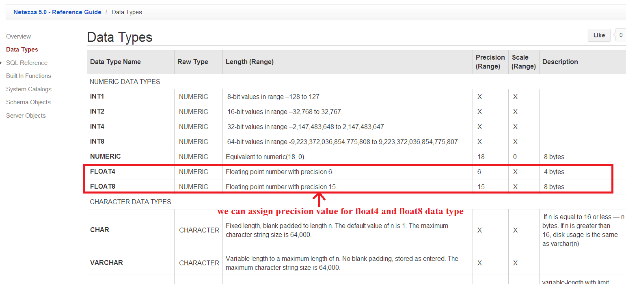Image resolution: width=626 pixels, height=284 pixels.
Task: Click the CHAR fixed length description text
Action: click(x=337, y=230)
